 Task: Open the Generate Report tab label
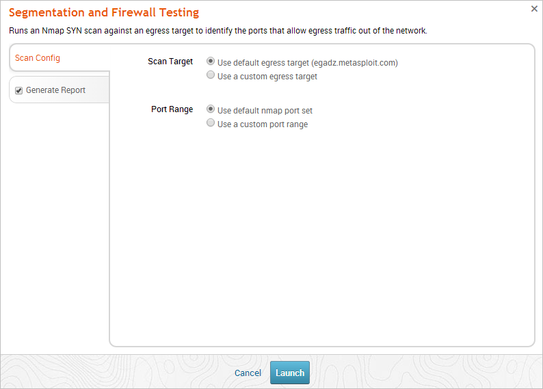click(55, 90)
